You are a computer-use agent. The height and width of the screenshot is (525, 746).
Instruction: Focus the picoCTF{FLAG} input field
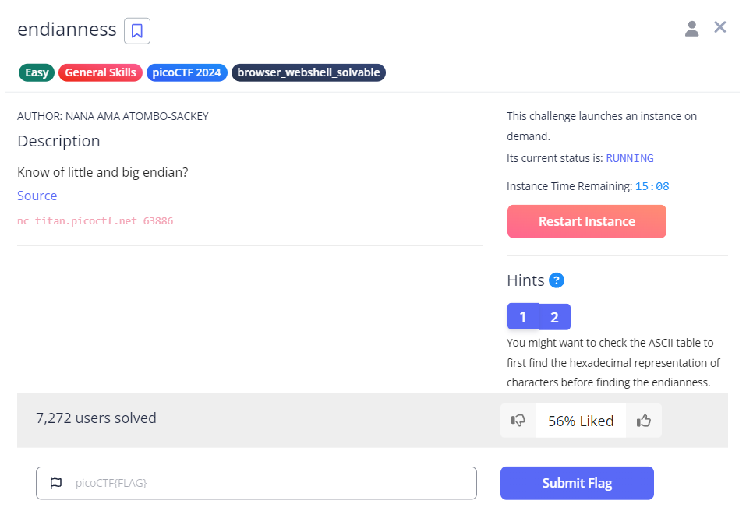tap(265, 483)
